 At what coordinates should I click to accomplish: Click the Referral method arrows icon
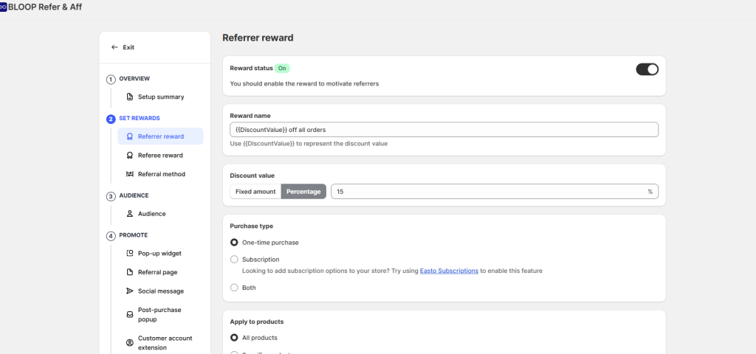(x=130, y=174)
